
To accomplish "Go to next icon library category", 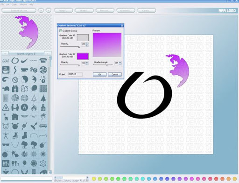I will tap(48, 54).
